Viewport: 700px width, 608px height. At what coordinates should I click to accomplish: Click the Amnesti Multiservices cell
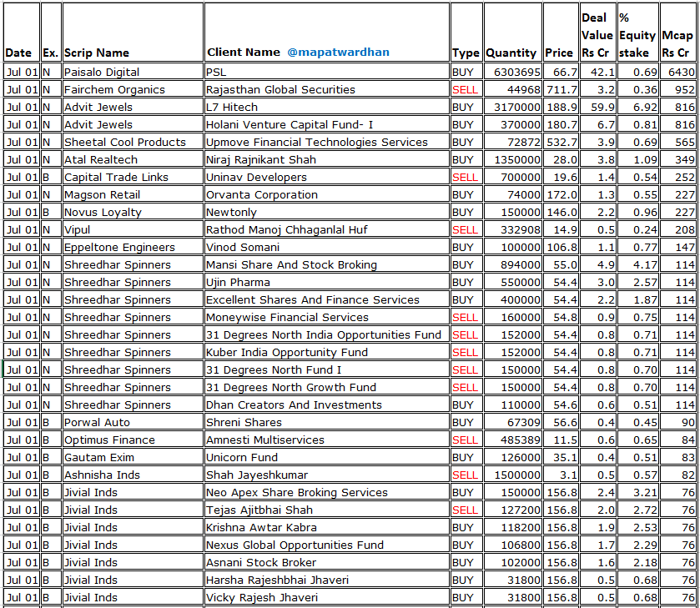(x=327, y=440)
